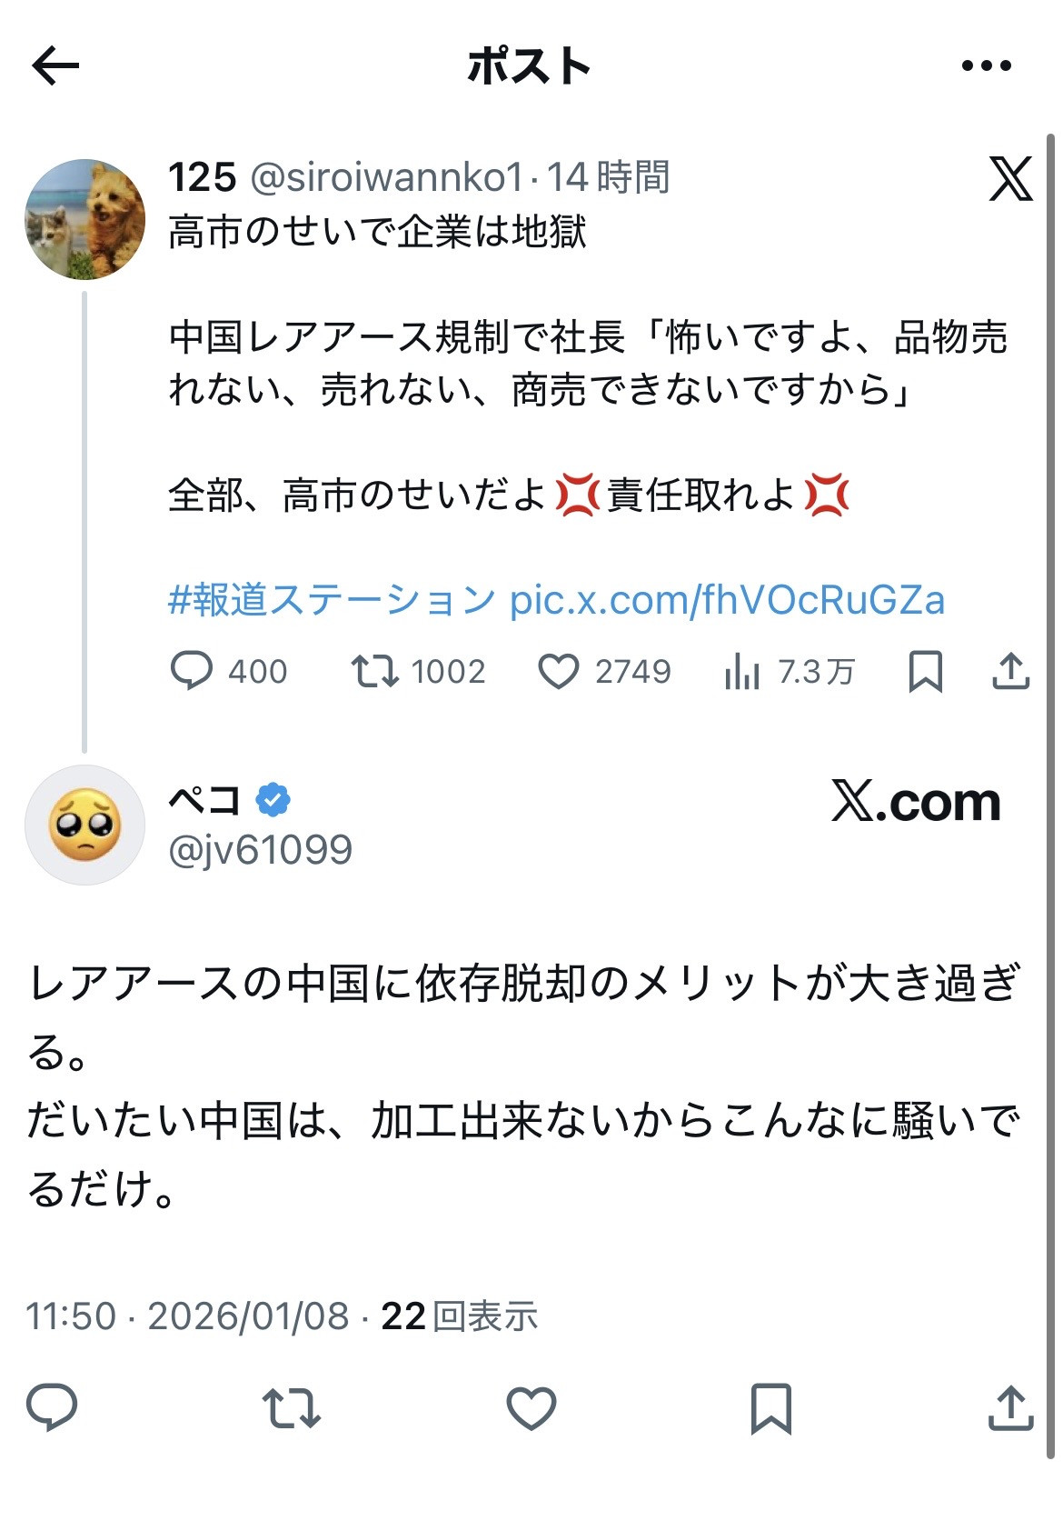Open the 125 user profile avatar
The image size is (1063, 1531).
[84, 219]
